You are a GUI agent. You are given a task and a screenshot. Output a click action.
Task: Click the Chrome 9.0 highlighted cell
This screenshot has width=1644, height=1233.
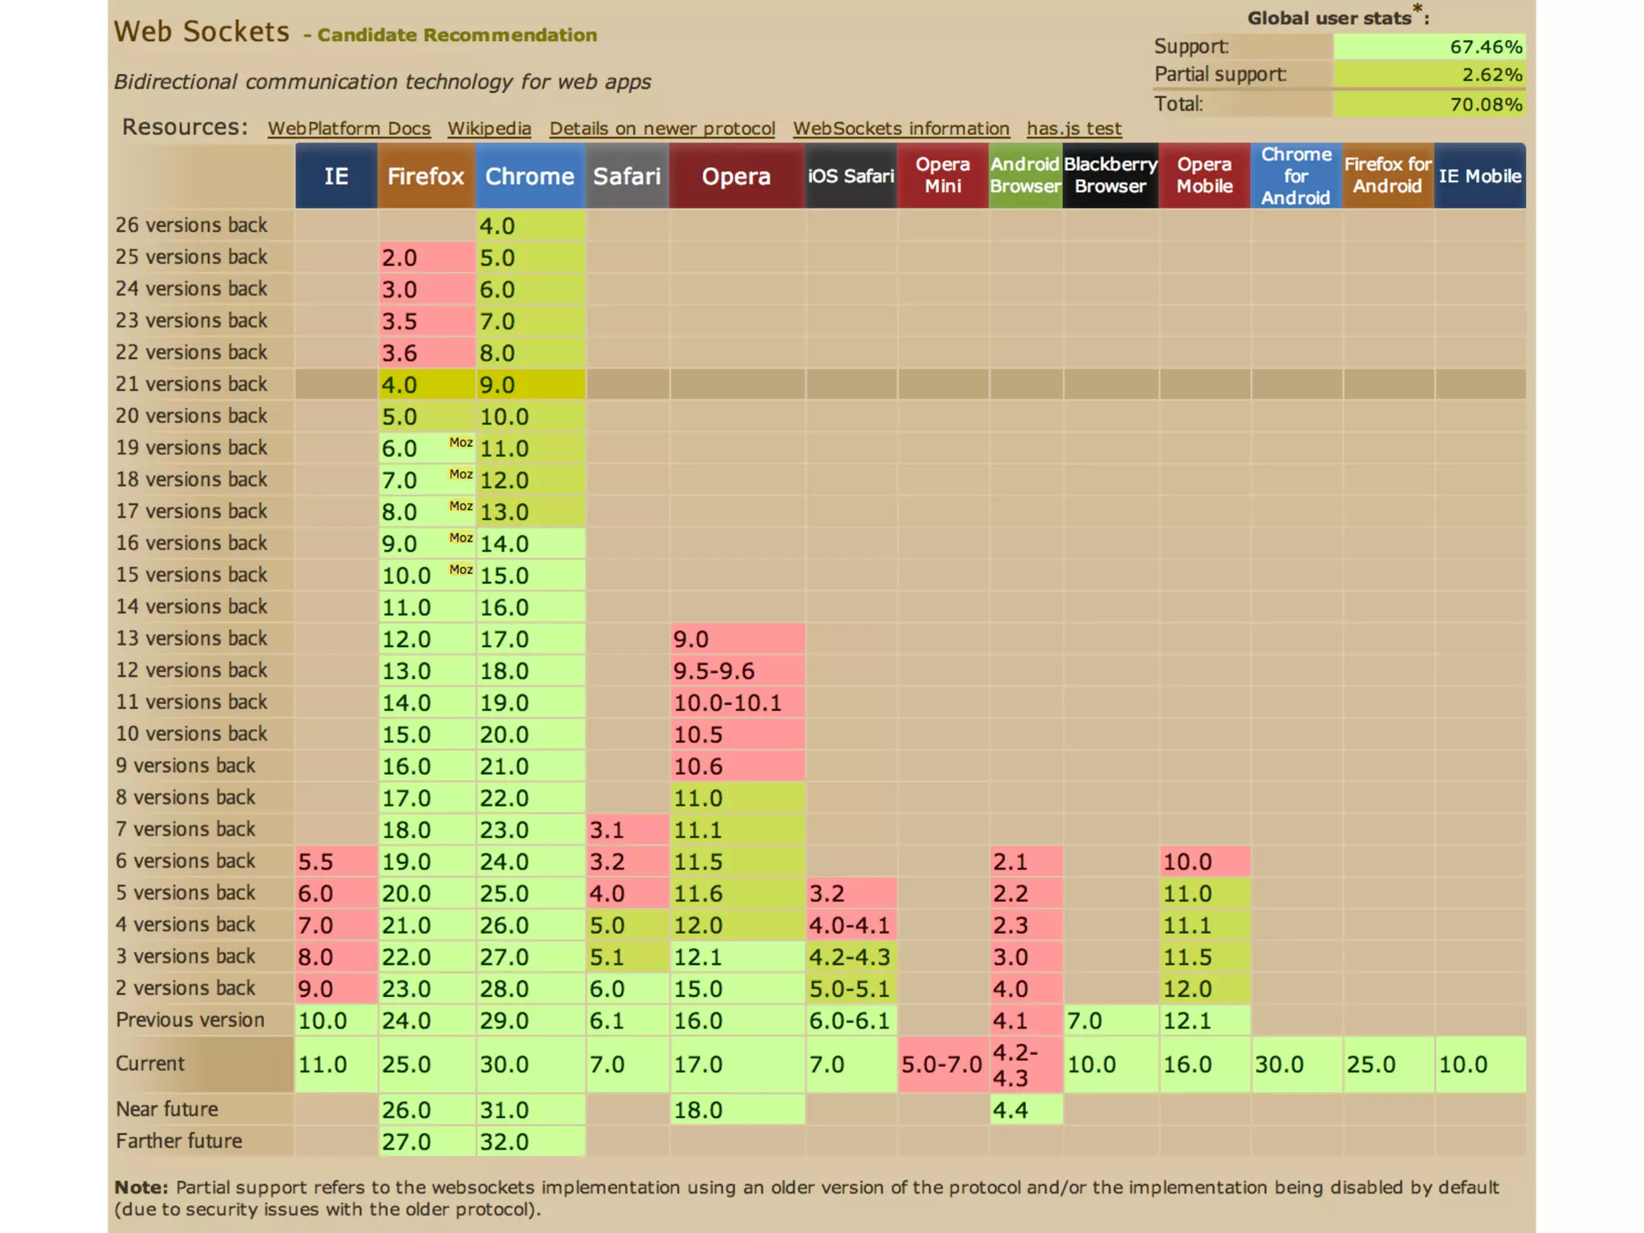530,385
